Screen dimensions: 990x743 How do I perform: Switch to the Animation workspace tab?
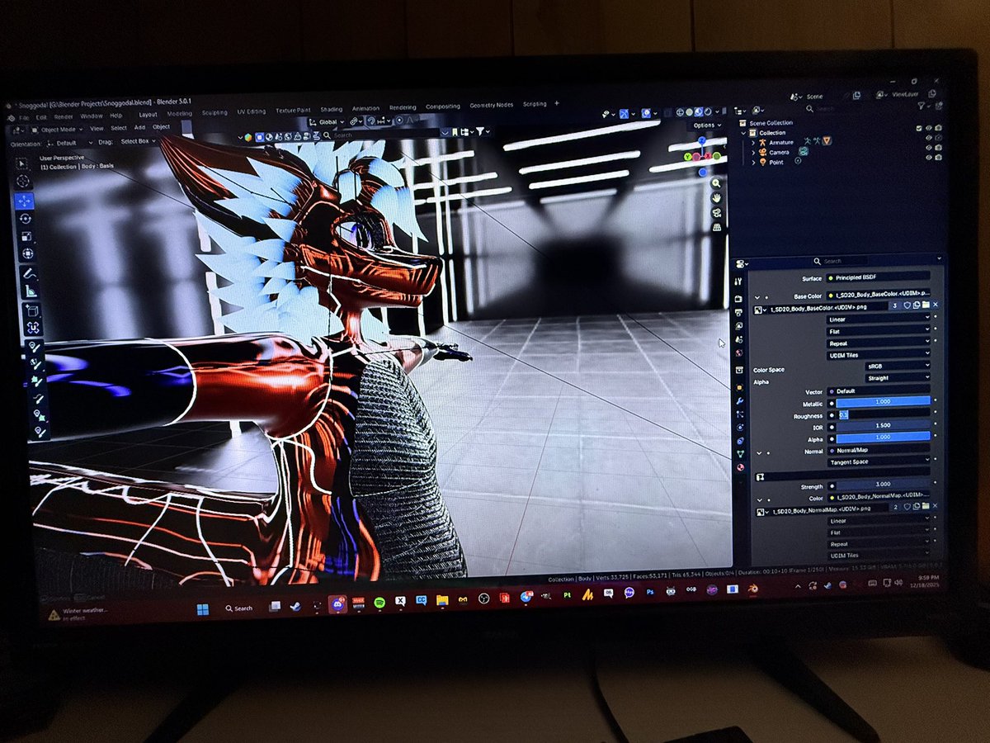pos(365,108)
